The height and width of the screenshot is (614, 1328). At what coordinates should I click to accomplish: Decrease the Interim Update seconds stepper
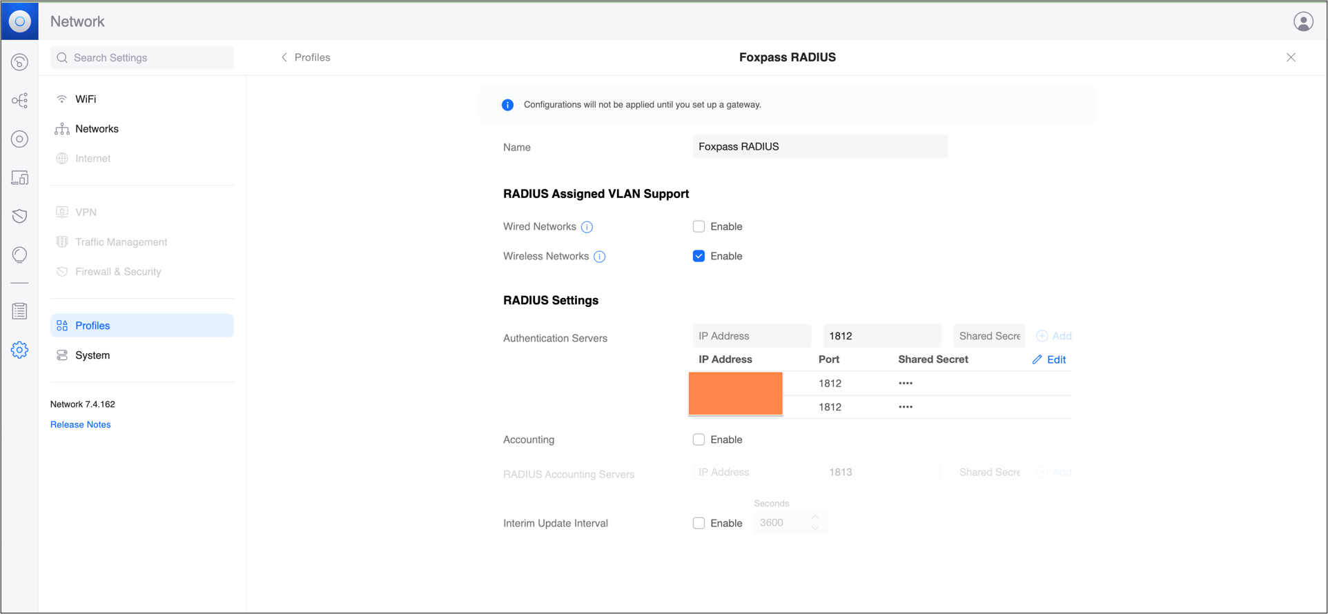coord(815,528)
